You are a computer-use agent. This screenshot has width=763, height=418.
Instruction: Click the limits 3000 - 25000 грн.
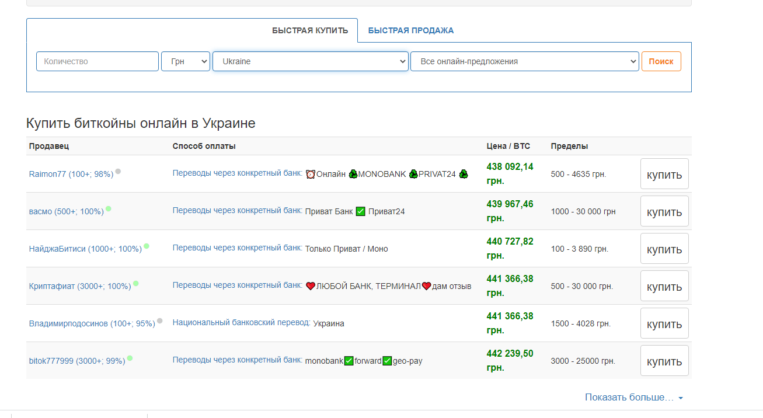583,361
